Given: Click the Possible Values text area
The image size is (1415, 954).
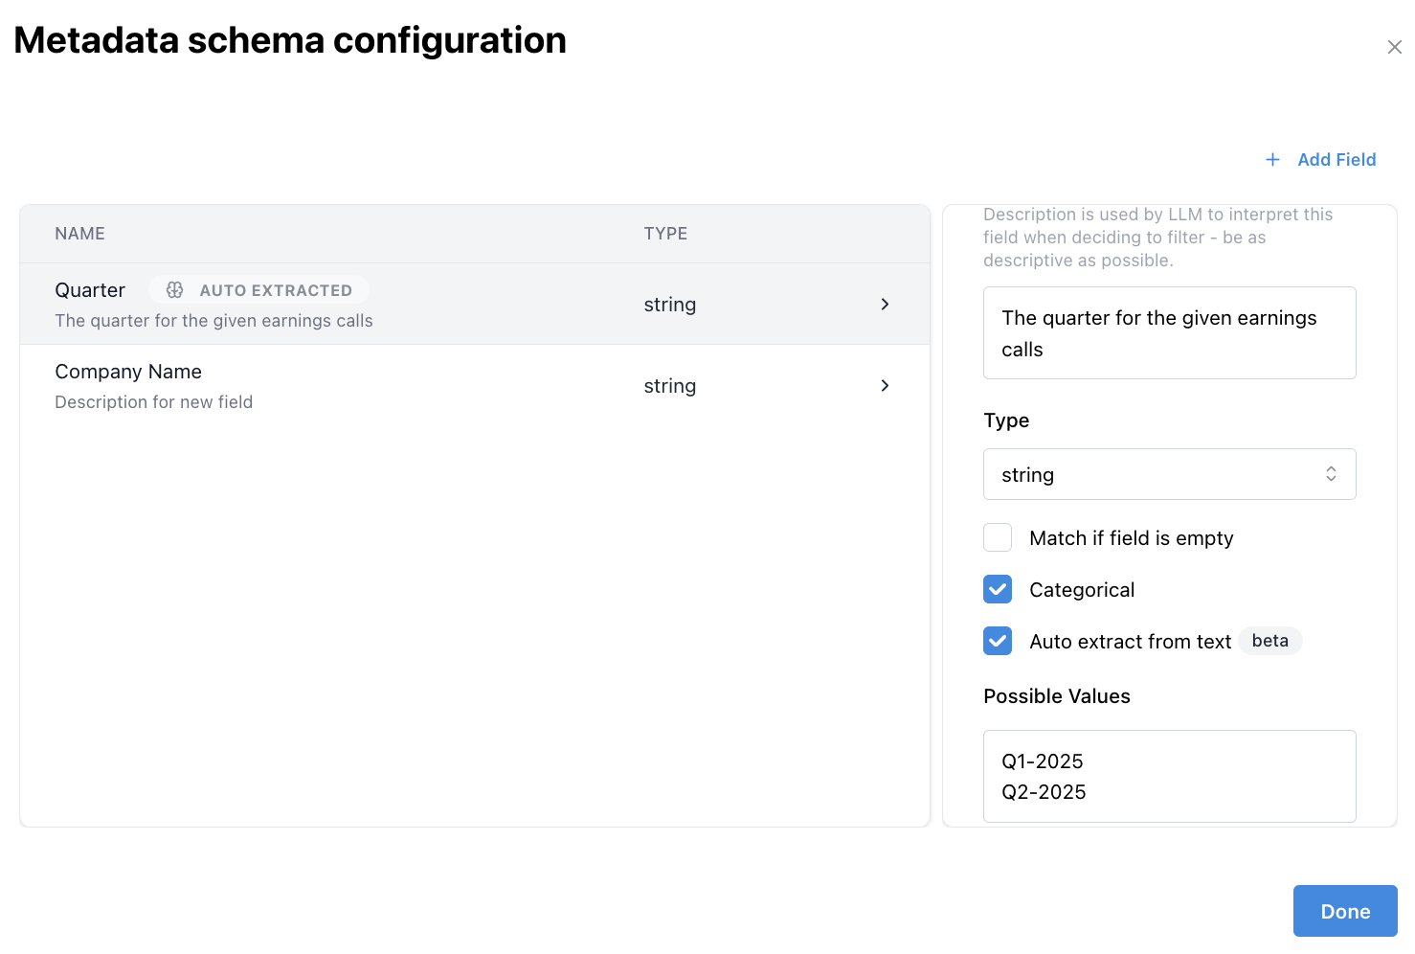Looking at the screenshot, I should click(x=1169, y=776).
